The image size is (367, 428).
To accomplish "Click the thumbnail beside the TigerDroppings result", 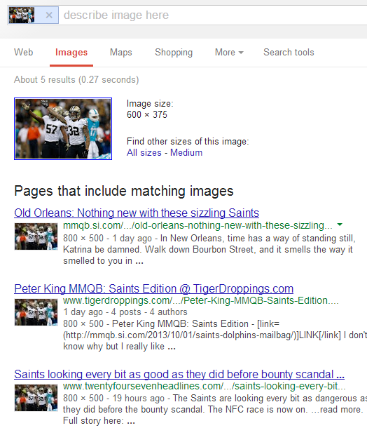I will [36, 312].
